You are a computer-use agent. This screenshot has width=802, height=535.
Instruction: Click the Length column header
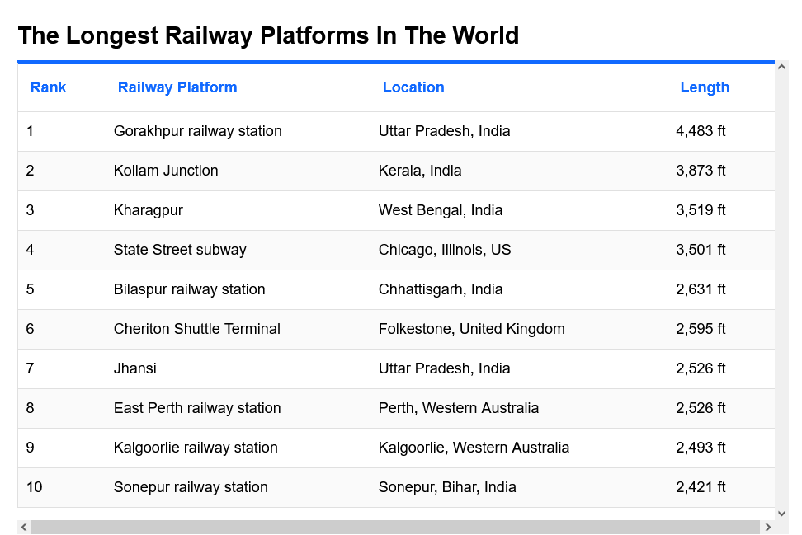pyautogui.click(x=705, y=87)
